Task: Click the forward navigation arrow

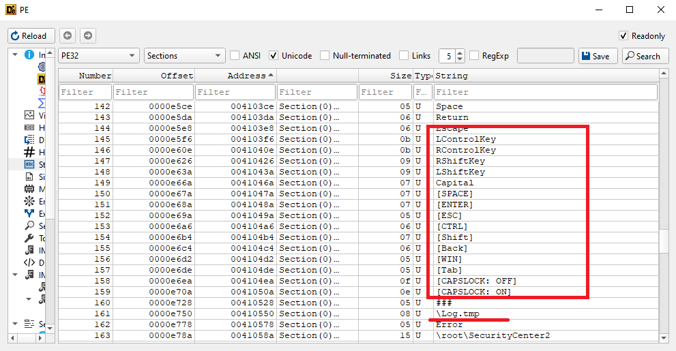Action: (x=88, y=35)
